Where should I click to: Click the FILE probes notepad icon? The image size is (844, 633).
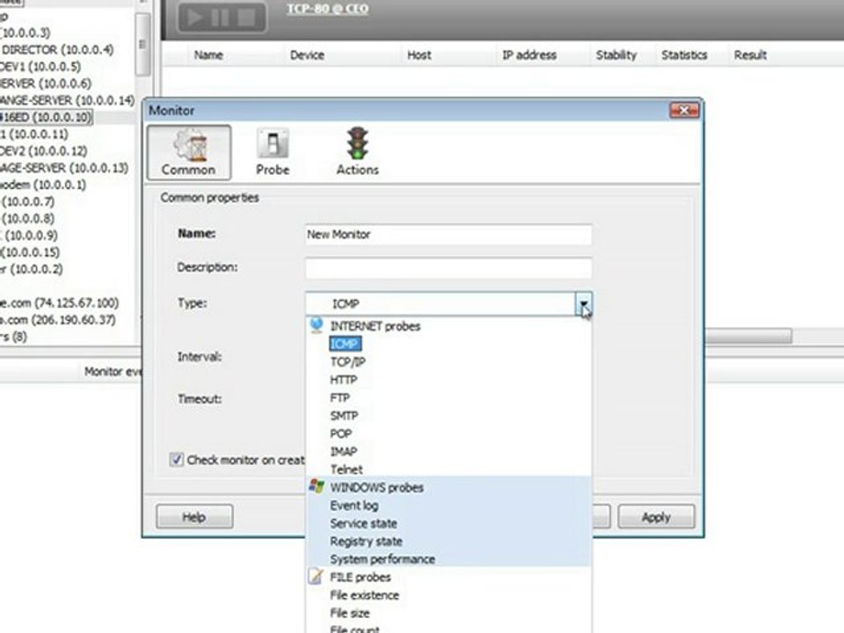click(x=316, y=576)
